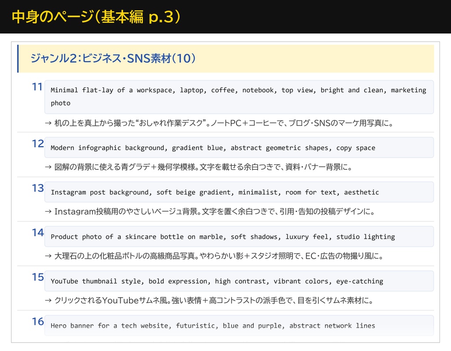Select the Minimal flat-lay workspace prompt box
Screen dimensions: 451x351
pos(239,97)
